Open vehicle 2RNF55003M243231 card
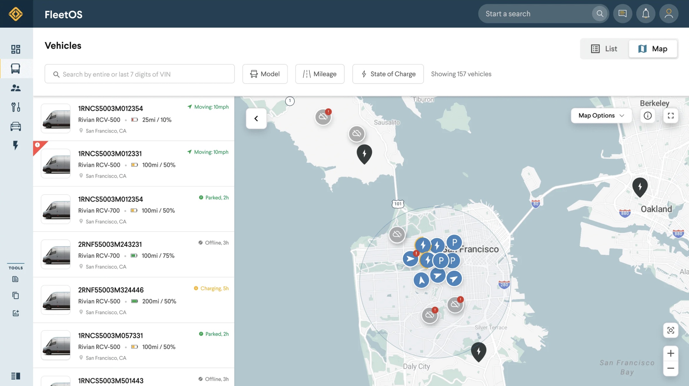 (x=134, y=254)
